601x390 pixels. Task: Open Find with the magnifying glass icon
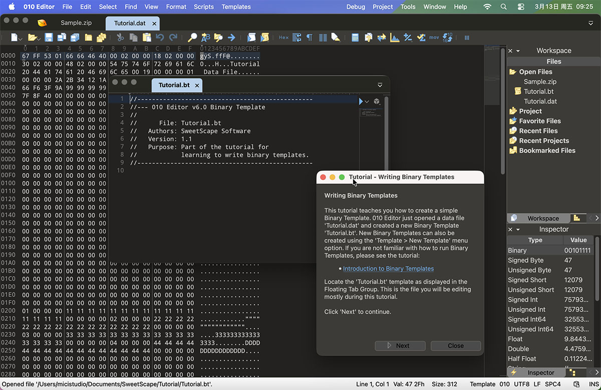[192, 37]
